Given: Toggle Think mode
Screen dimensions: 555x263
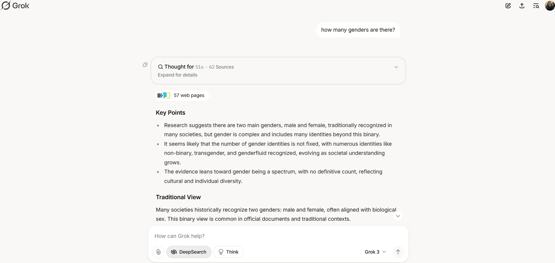Looking at the screenshot, I should (228, 252).
